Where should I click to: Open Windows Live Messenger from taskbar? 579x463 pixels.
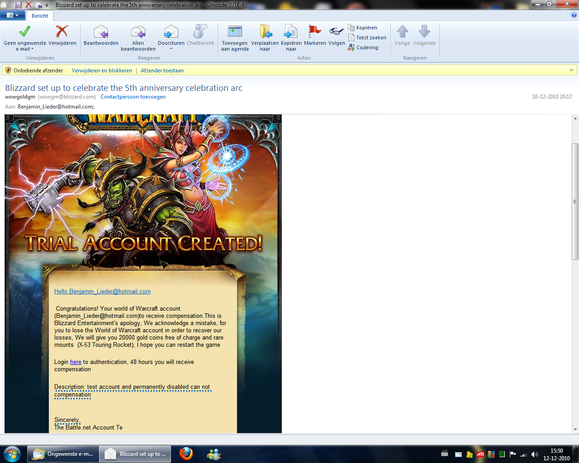[214, 454]
